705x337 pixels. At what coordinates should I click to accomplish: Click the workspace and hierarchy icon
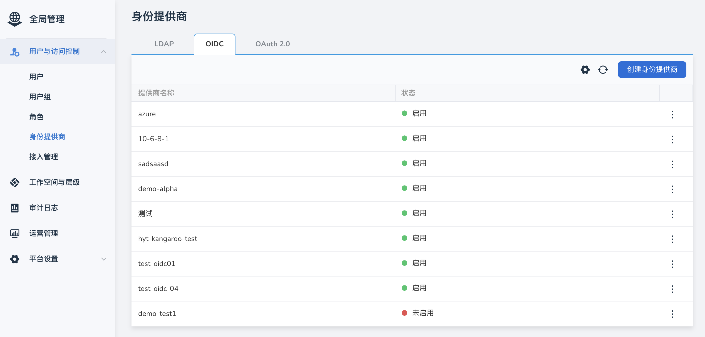pos(15,183)
